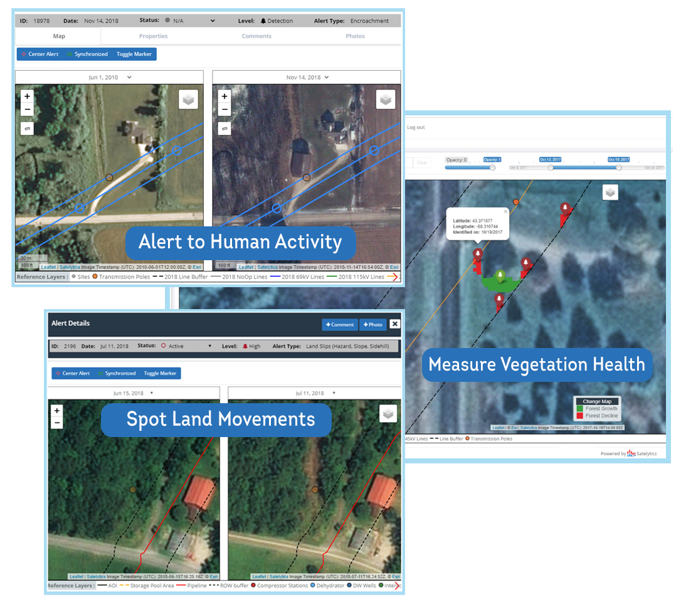Image resolution: width=681 pixels, height=607 pixels.
Task: Select the orange pole marker on Nov 14, 2018 map
Action: coord(307,177)
